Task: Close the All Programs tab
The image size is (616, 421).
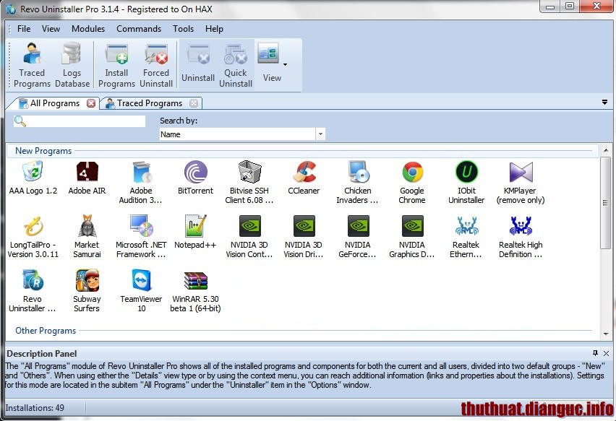Action: [x=91, y=103]
